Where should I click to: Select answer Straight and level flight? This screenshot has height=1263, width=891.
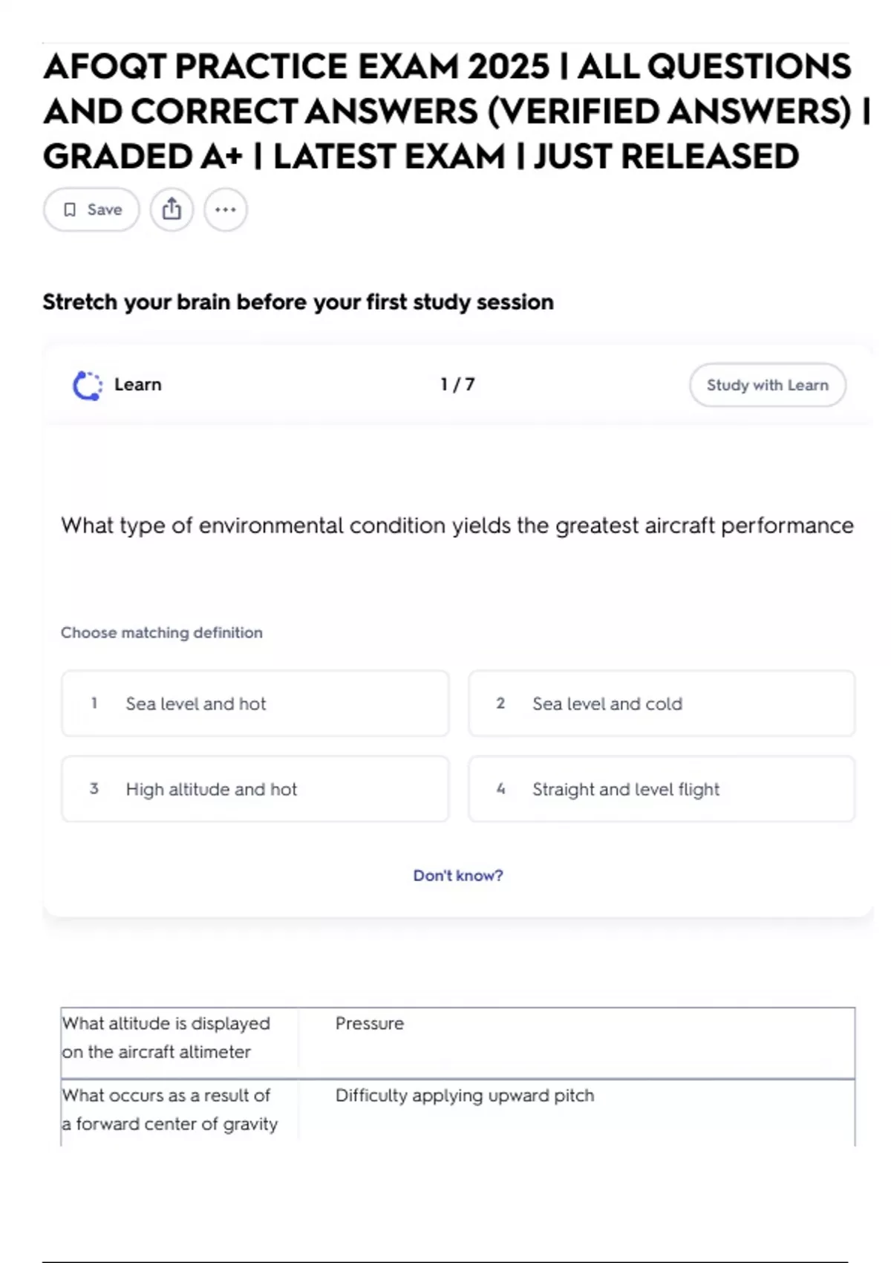661,789
